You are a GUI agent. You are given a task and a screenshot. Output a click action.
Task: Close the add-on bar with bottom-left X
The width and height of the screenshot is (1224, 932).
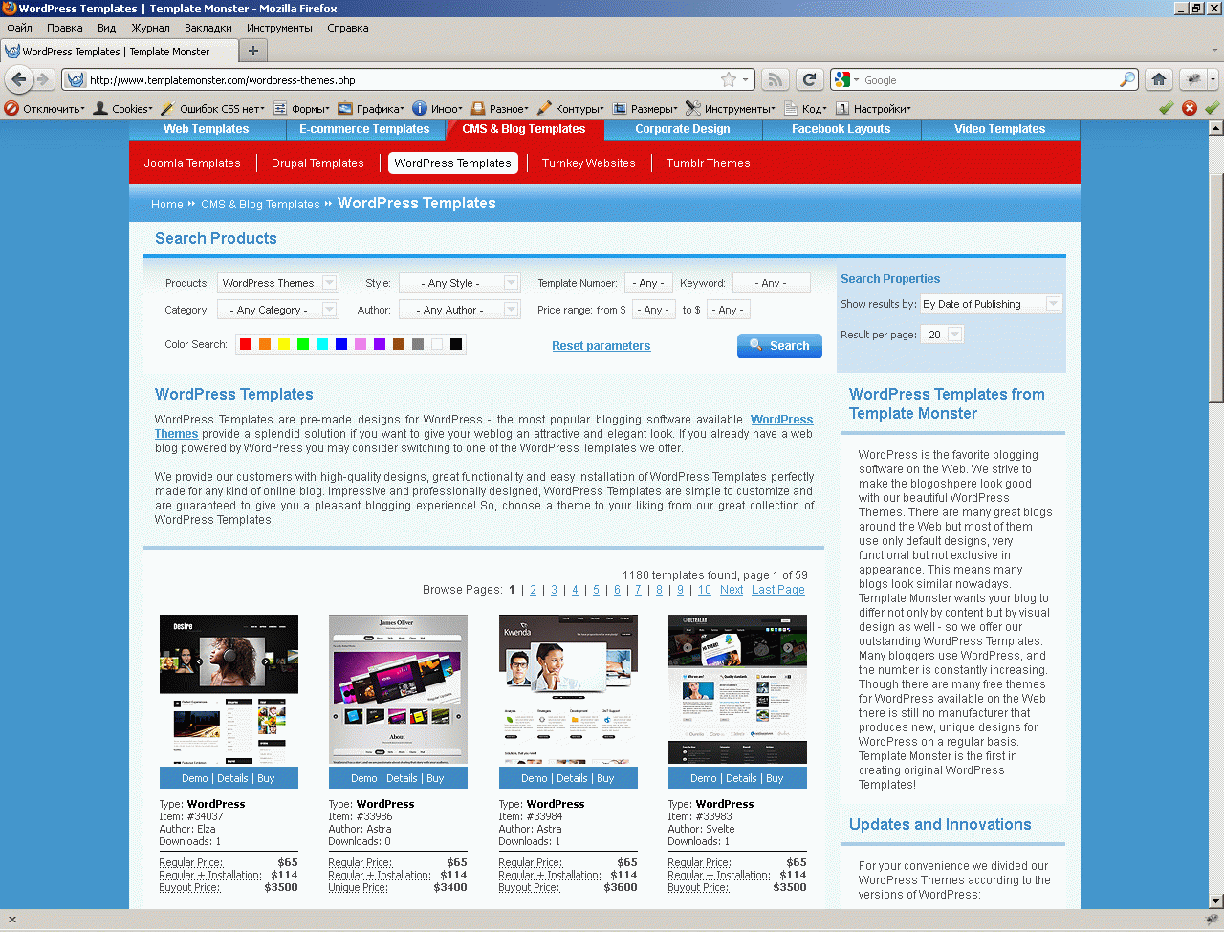(11, 920)
